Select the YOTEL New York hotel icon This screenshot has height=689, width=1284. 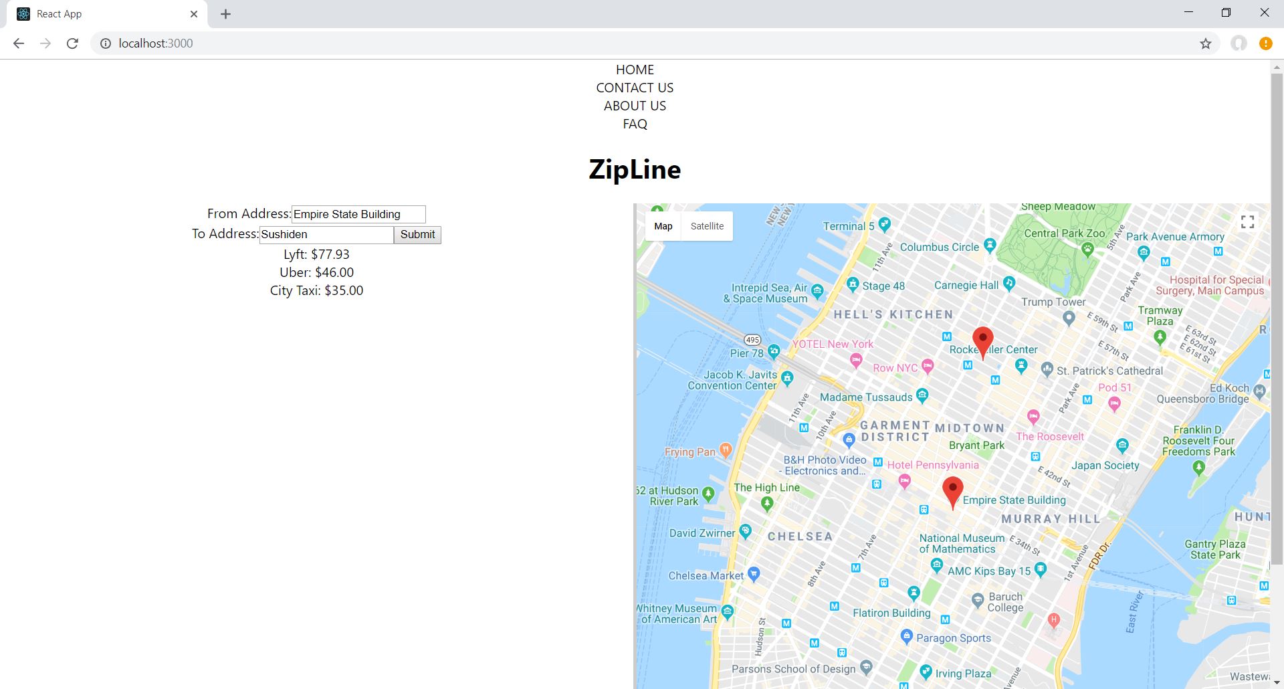coord(856,360)
